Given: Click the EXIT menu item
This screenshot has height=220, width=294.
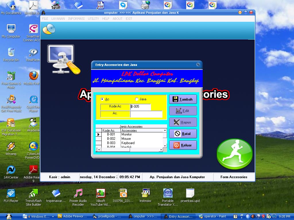Looking at the screenshot, I should point(129,19).
